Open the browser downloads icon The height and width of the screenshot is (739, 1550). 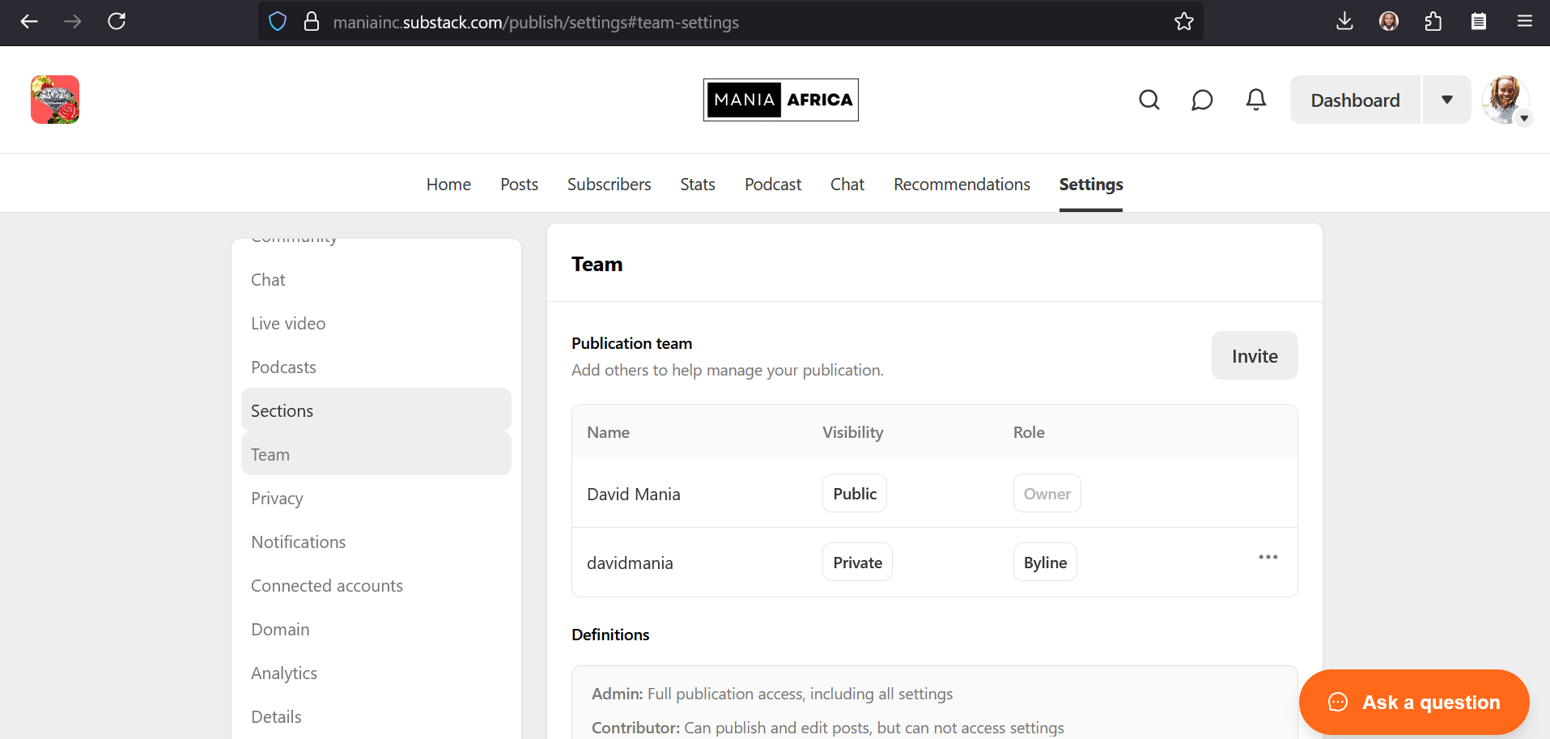[1344, 22]
